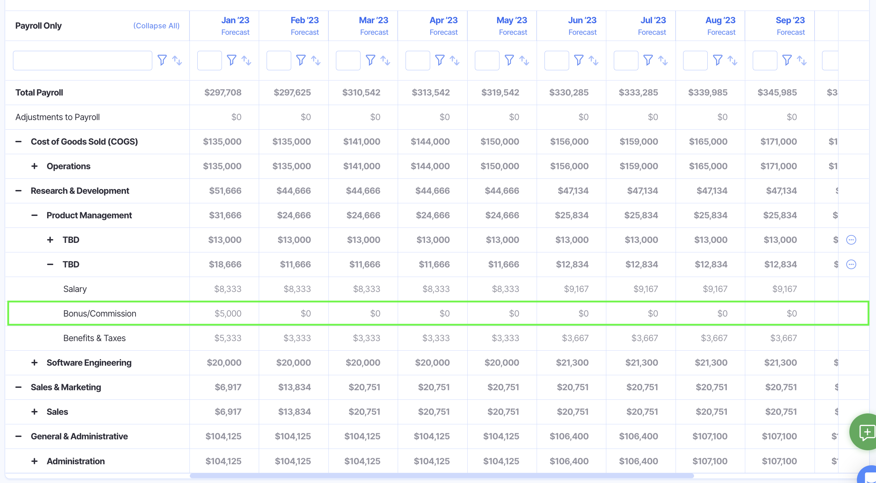Viewport: 876px width, 483px height.
Task: Expand the Software Engineering row
Action: pyautogui.click(x=34, y=363)
